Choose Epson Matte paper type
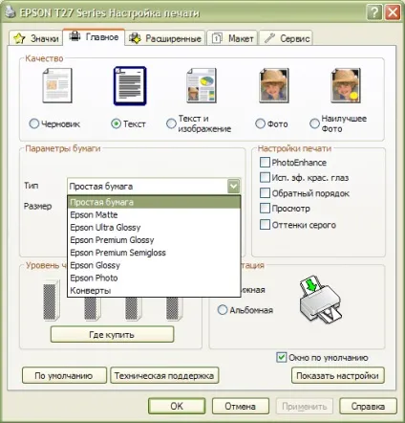 tap(154, 214)
